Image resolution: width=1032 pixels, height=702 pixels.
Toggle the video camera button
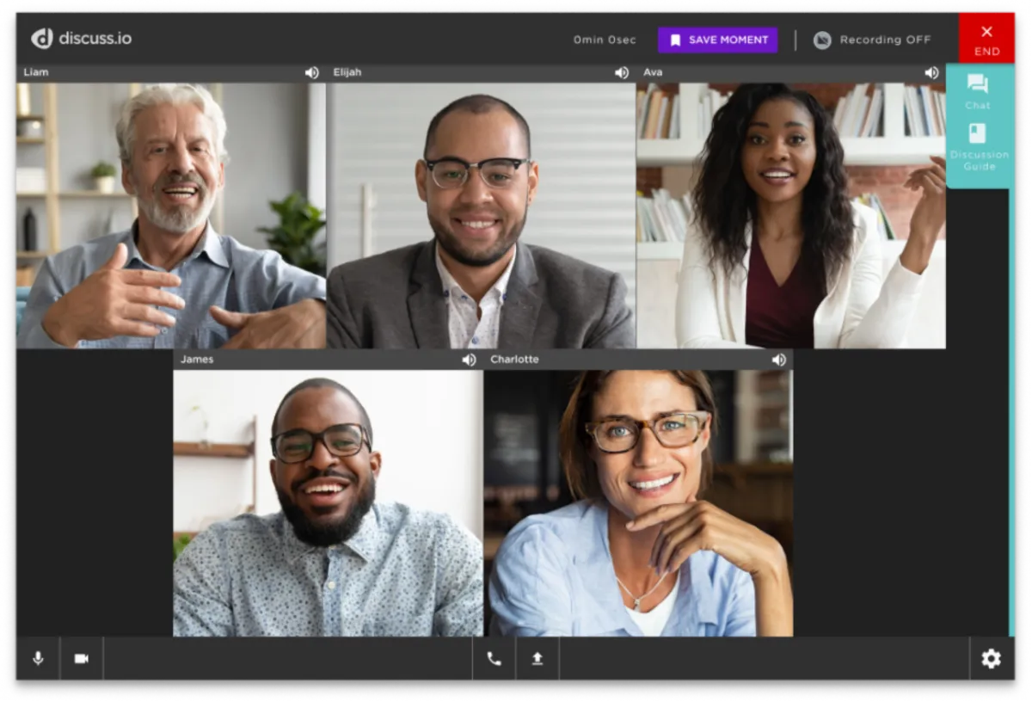point(82,658)
